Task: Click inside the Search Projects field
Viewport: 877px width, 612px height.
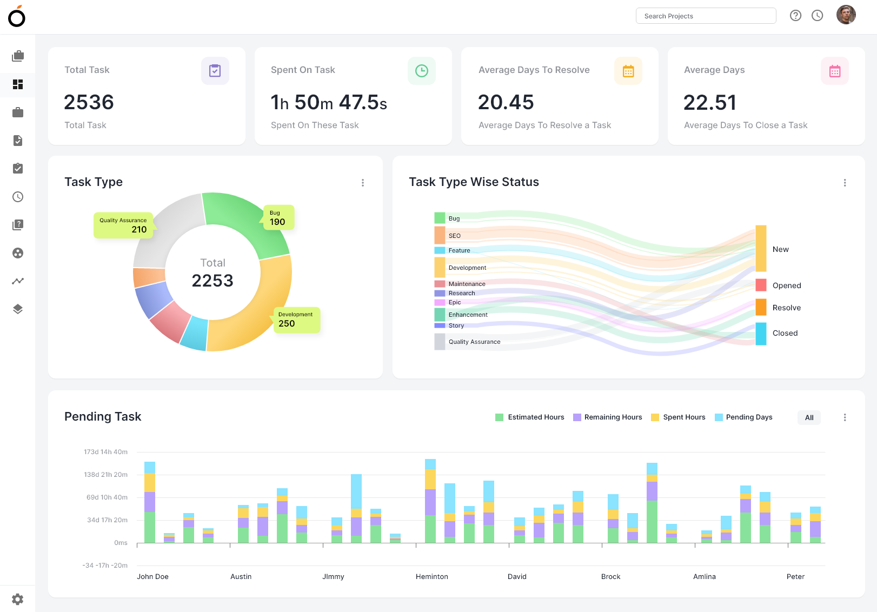Action: [x=706, y=16]
